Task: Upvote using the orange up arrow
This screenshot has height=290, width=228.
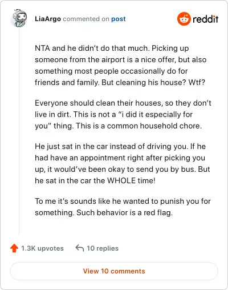Action: coord(14,248)
